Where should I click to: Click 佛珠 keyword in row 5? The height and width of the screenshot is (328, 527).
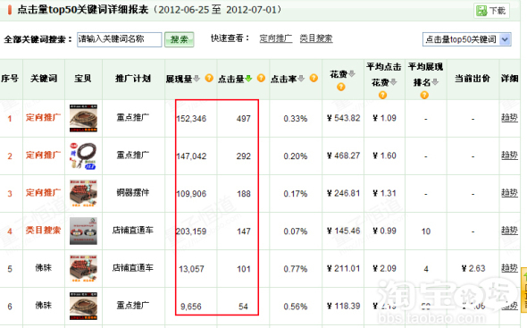point(44,268)
